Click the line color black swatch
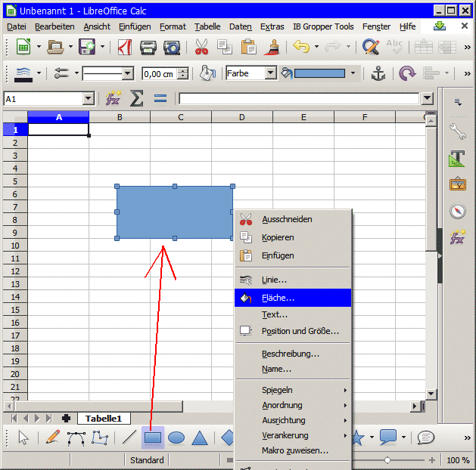Viewport: 476px width, 470px height. tap(23, 80)
